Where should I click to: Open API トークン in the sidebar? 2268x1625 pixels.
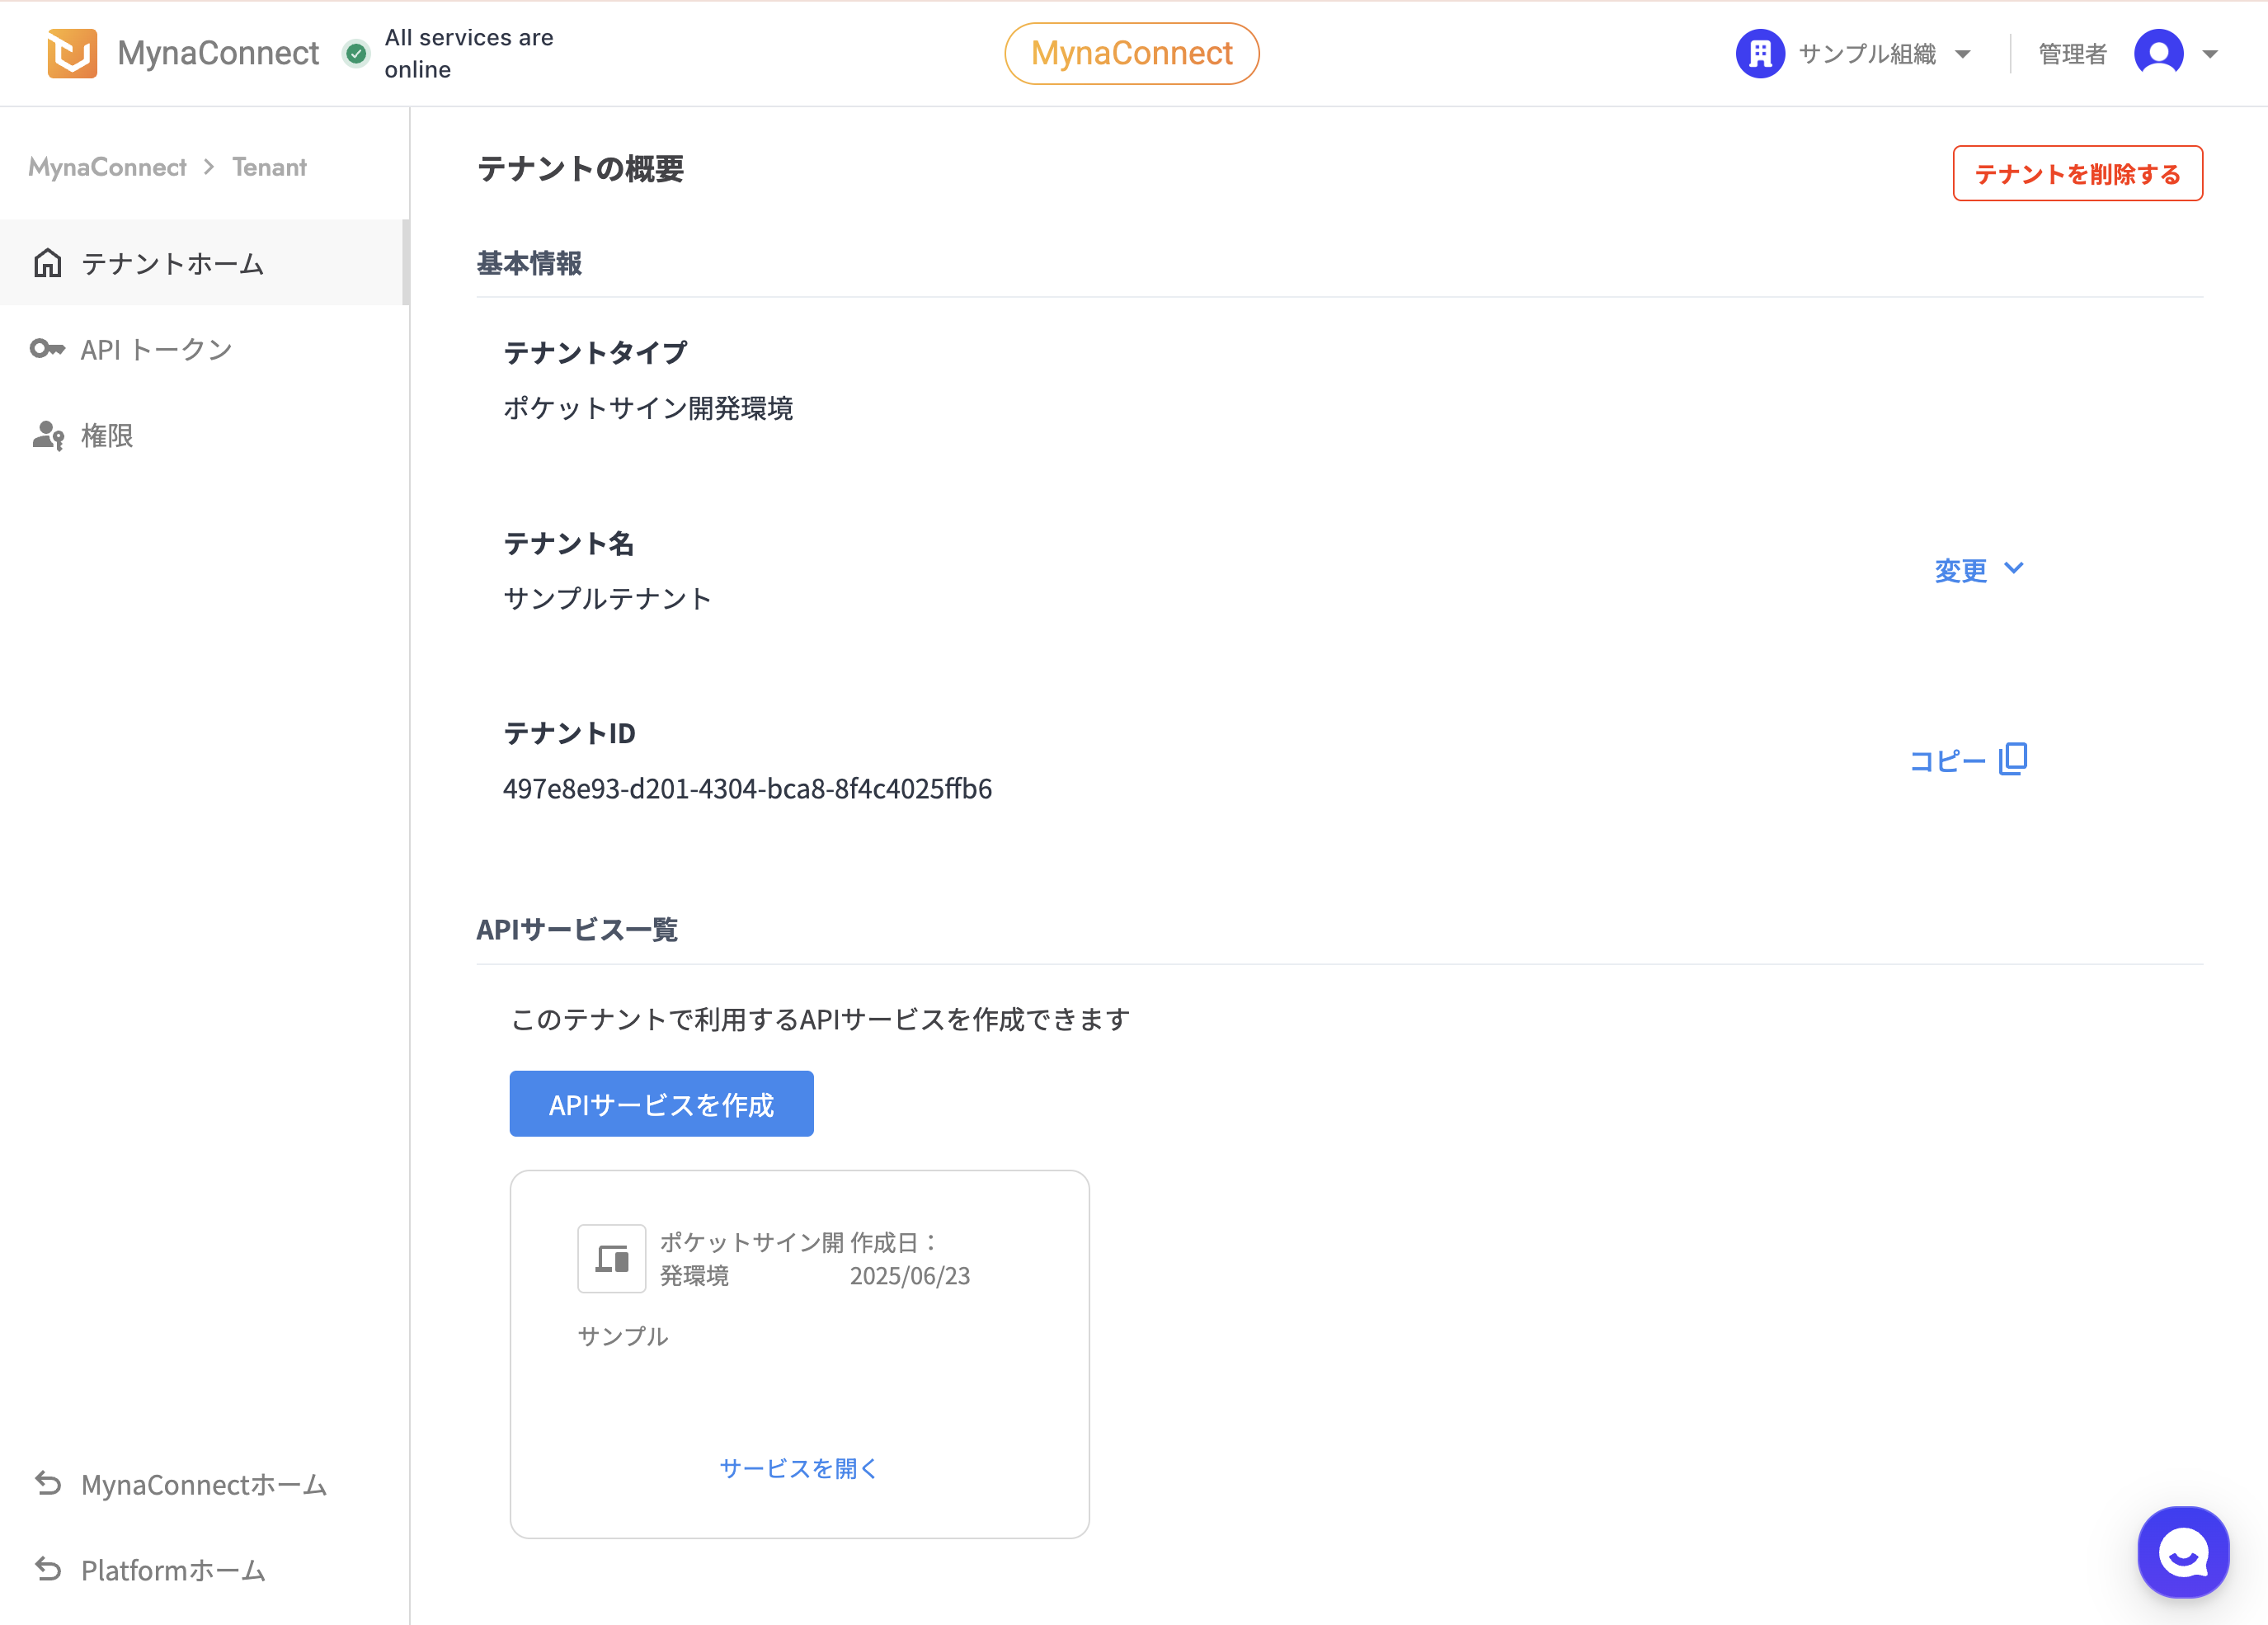[204, 349]
